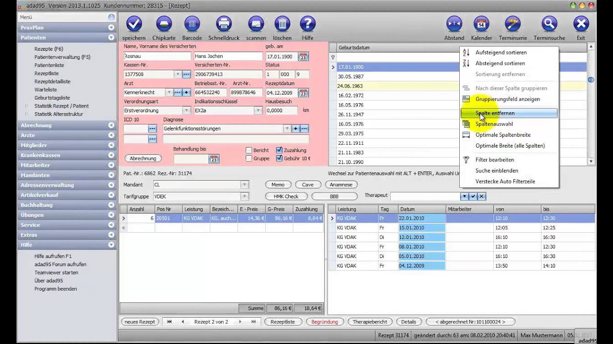This screenshot has height=344, width=613.
Task: Click the Versicherten-Nr. input field
Action: pos(228,75)
